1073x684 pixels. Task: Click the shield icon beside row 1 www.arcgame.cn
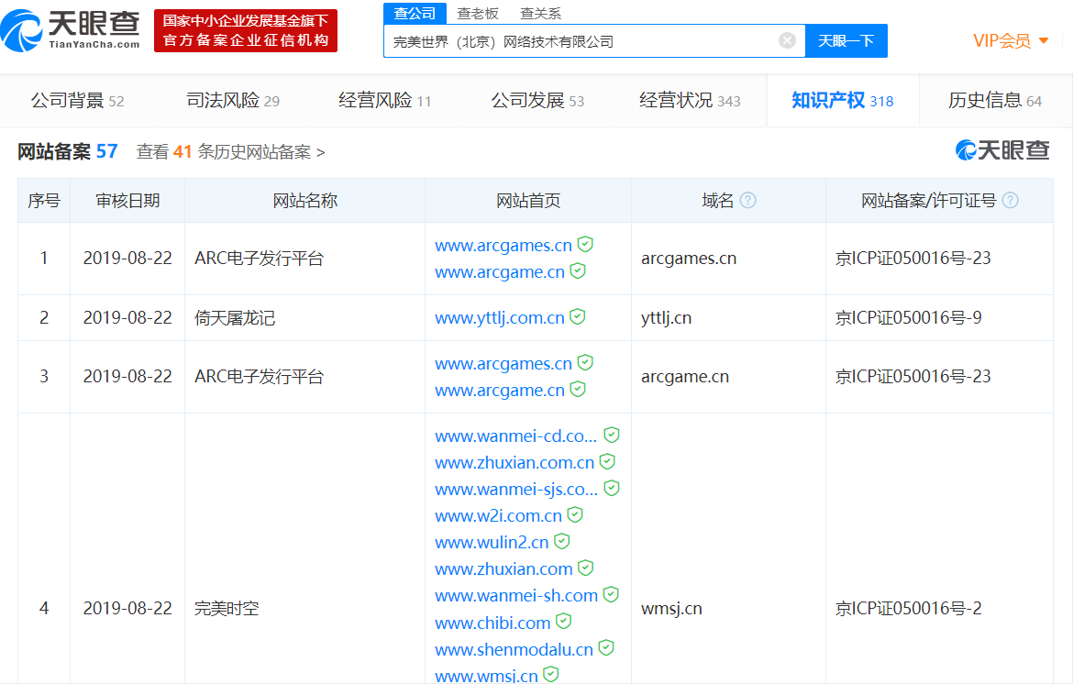click(x=578, y=270)
